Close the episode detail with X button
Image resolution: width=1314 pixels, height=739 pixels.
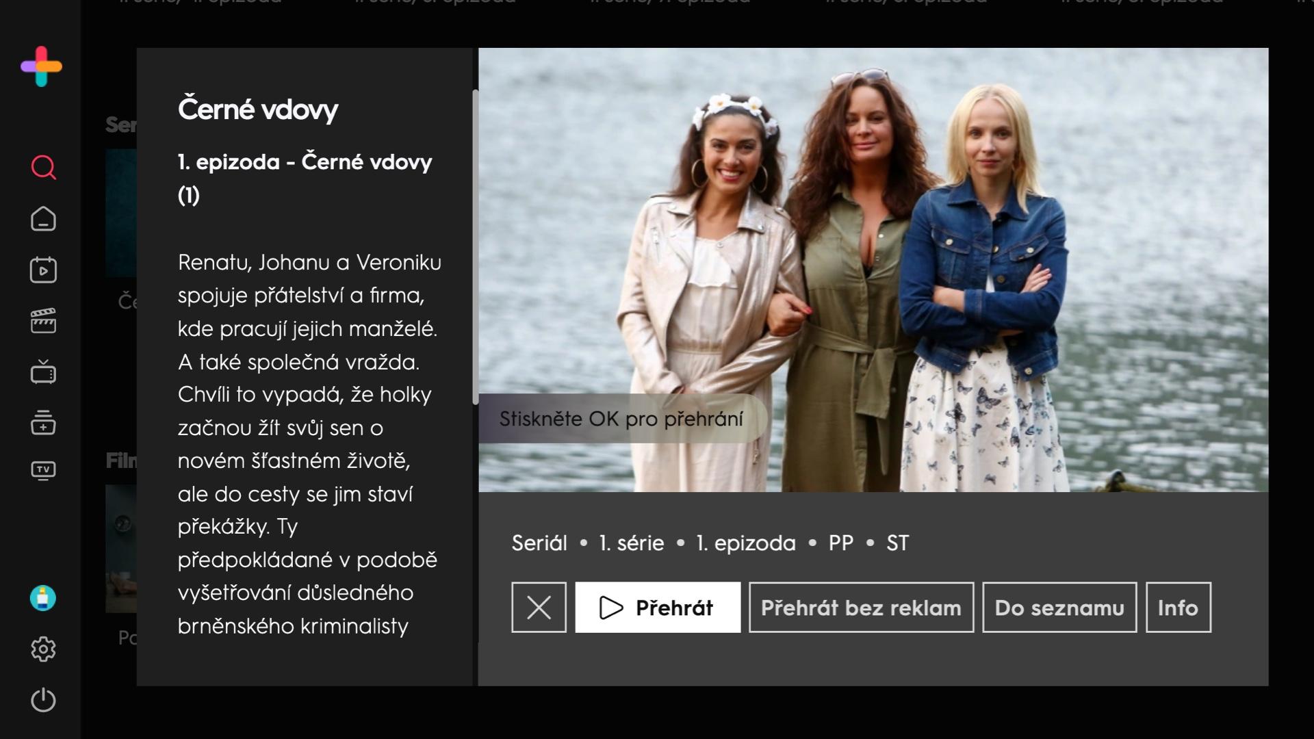539,608
